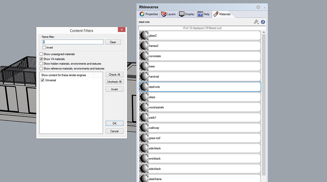Confirm filters with OK
327x182 pixels.
(x=115, y=123)
